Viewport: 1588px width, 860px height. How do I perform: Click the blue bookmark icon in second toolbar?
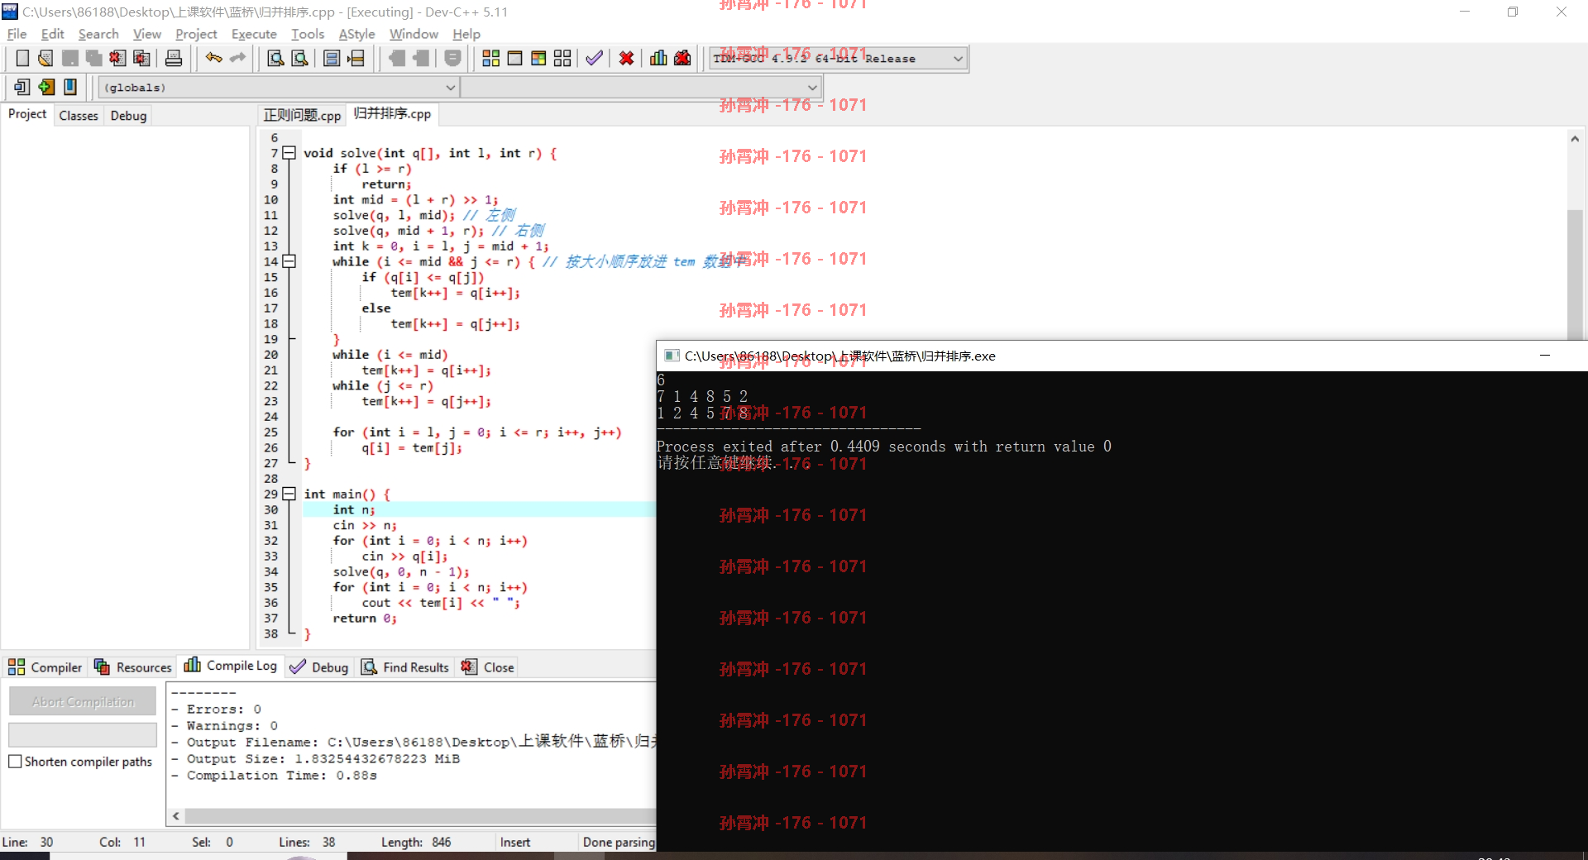(x=70, y=87)
